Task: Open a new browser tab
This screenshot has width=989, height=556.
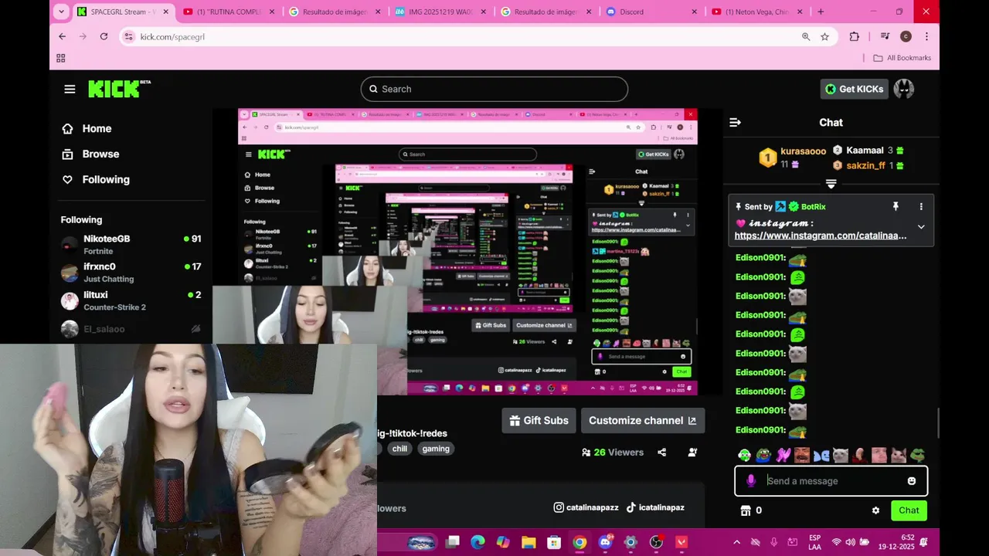Action: click(821, 12)
